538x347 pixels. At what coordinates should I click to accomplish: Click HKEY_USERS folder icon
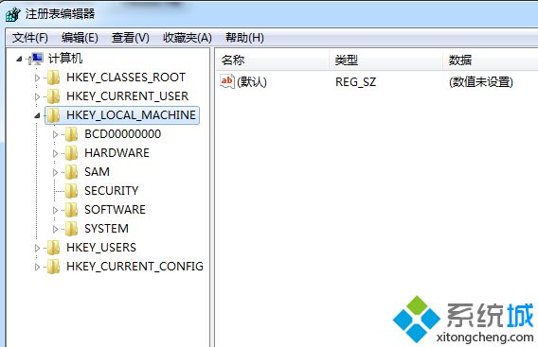(x=53, y=248)
